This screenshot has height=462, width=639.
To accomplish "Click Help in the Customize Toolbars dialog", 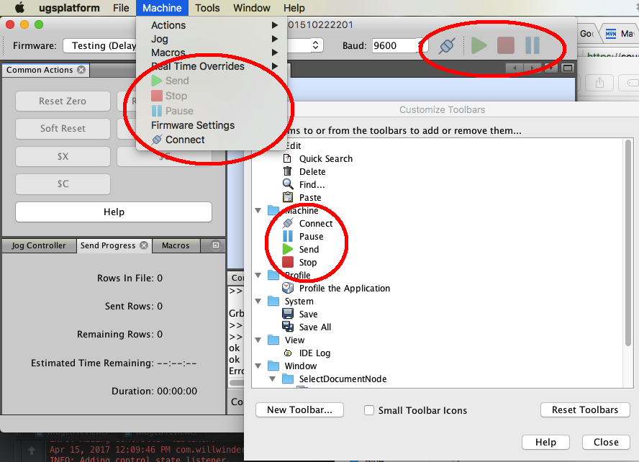I will pos(545,442).
